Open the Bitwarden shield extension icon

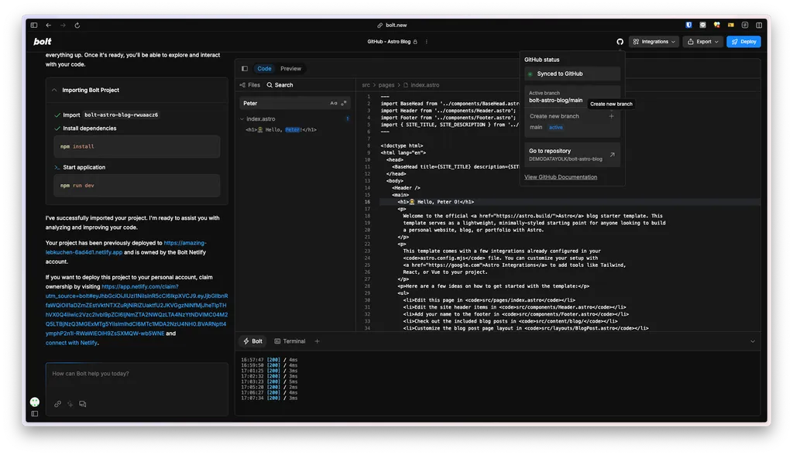688,25
